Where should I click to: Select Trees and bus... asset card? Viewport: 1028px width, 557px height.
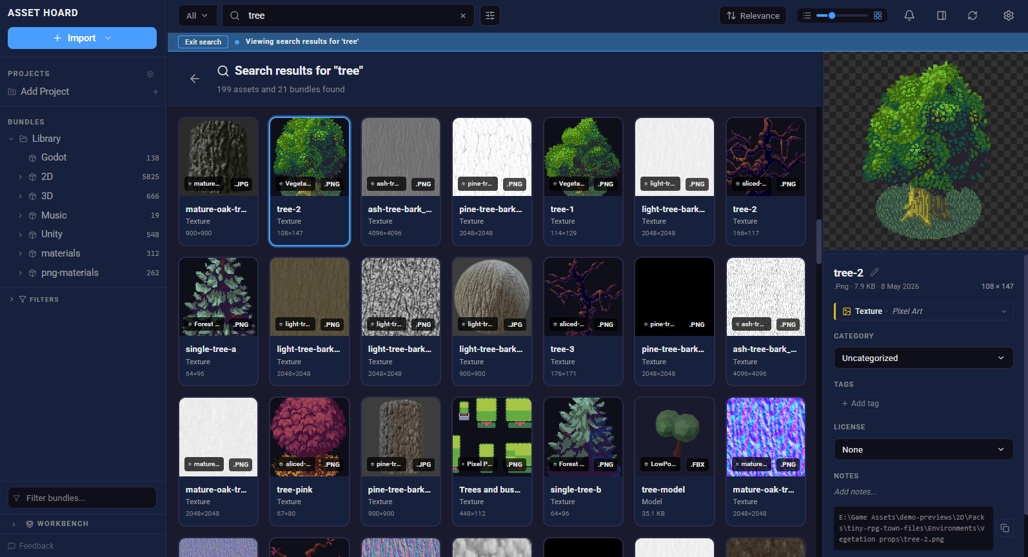point(492,462)
